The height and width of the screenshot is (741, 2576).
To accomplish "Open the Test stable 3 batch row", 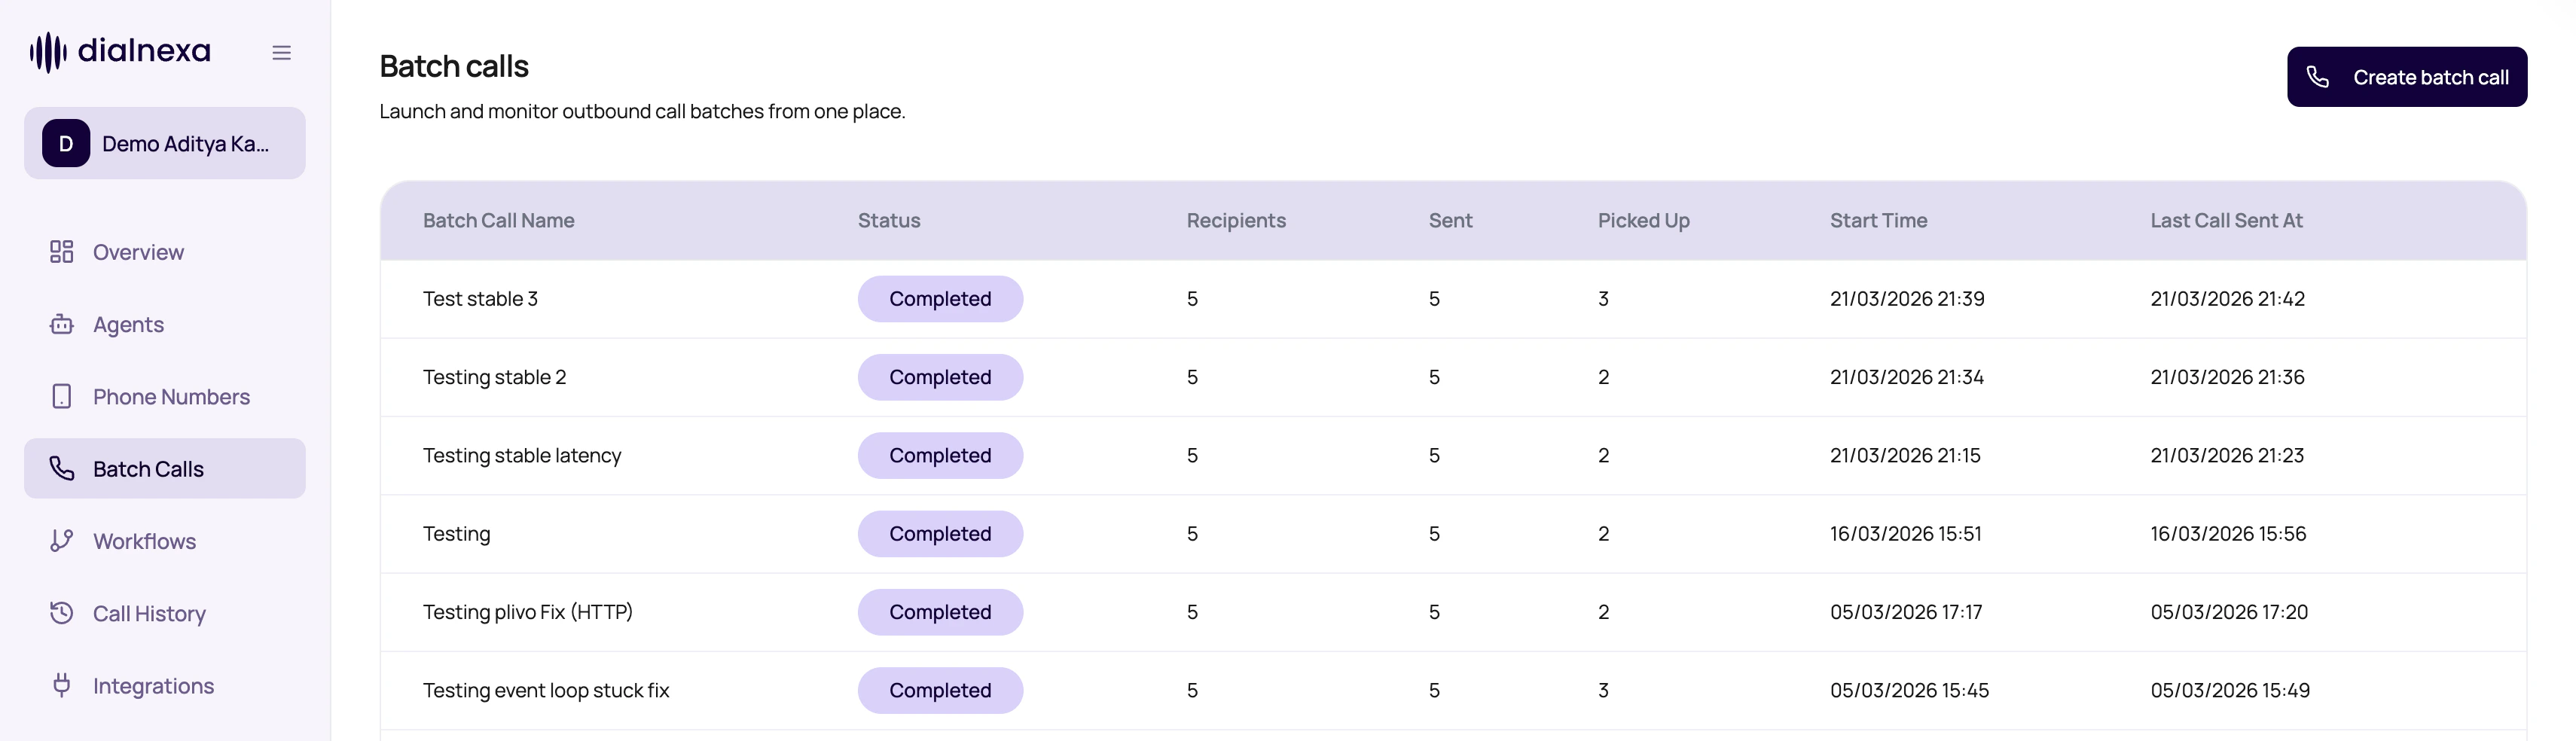I will coord(1453,299).
